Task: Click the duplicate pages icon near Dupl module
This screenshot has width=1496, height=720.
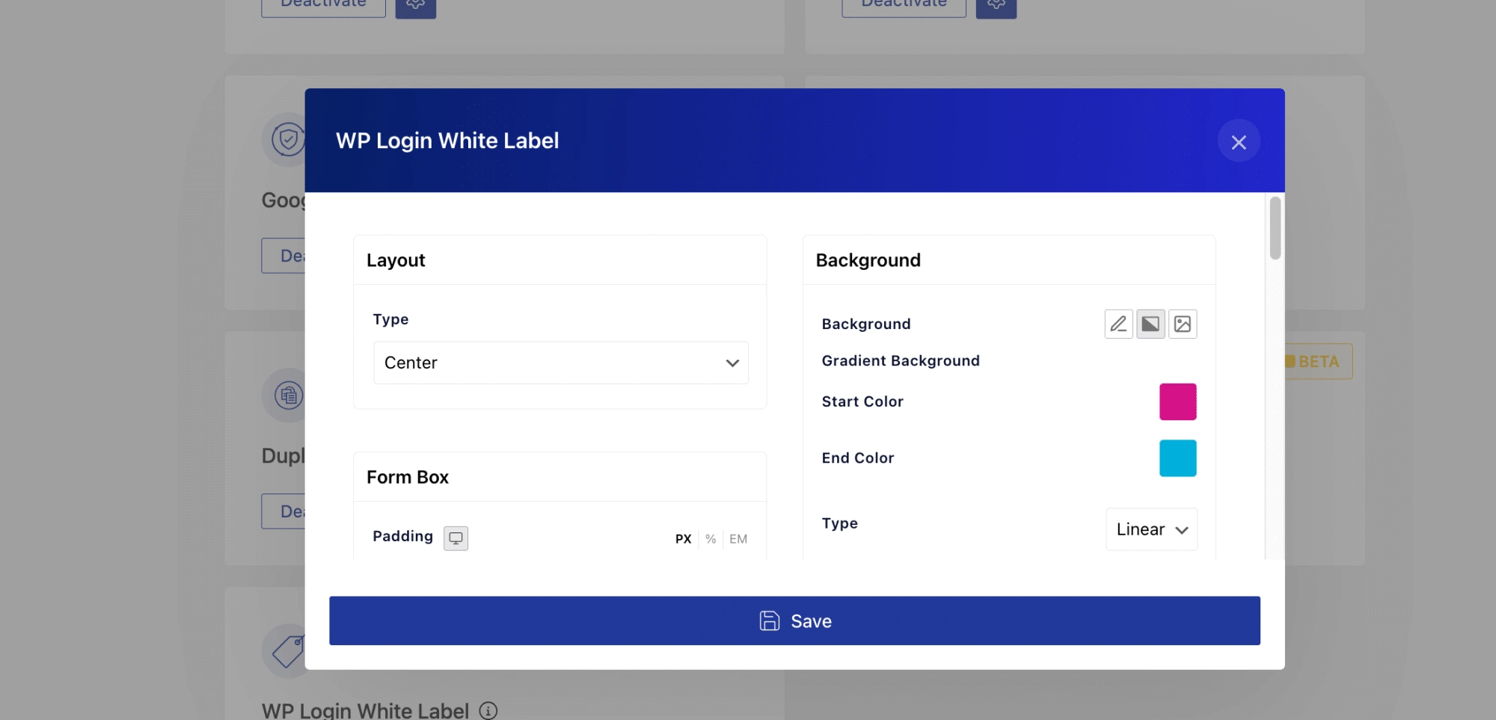Action: (x=288, y=395)
